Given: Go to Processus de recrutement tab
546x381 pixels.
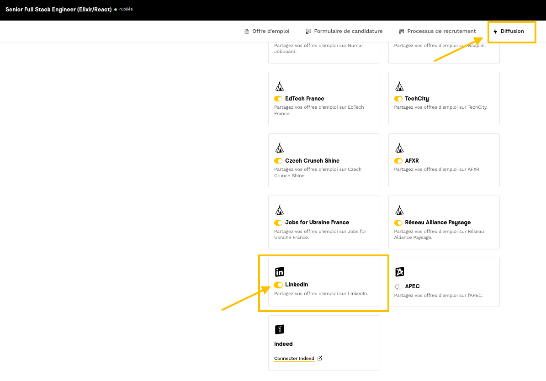Looking at the screenshot, I should pyautogui.click(x=437, y=32).
